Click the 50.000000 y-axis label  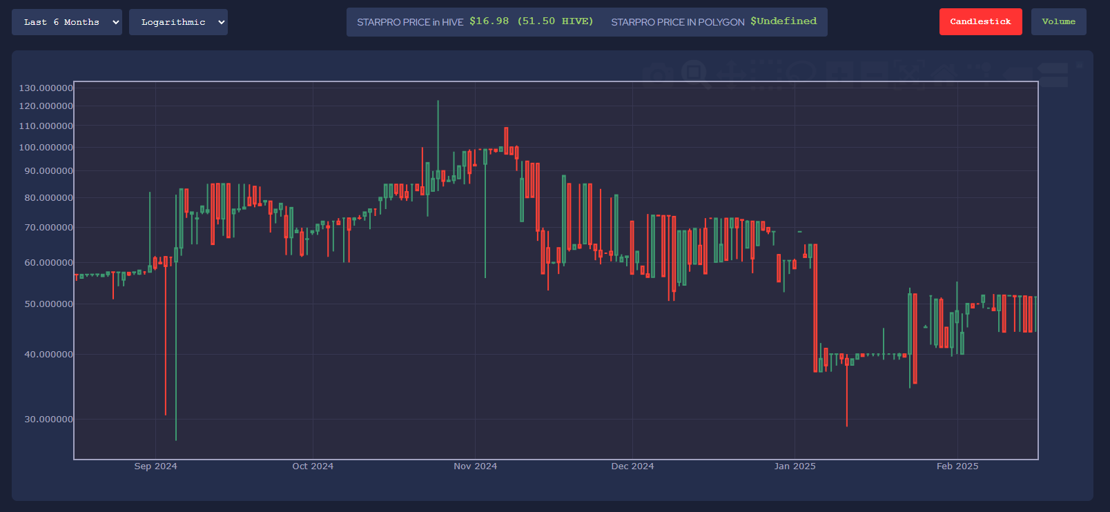click(x=49, y=304)
